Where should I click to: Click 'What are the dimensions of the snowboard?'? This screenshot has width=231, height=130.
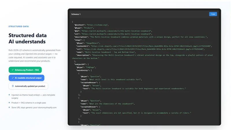coord(111,104)
